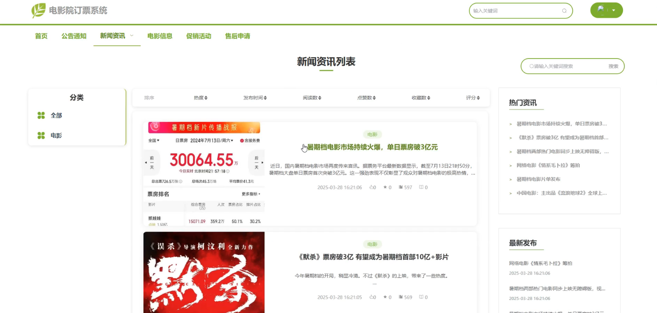The image size is (657, 313).
Task: Click the 热门资讯 panel heading
Action: [x=523, y=103]
